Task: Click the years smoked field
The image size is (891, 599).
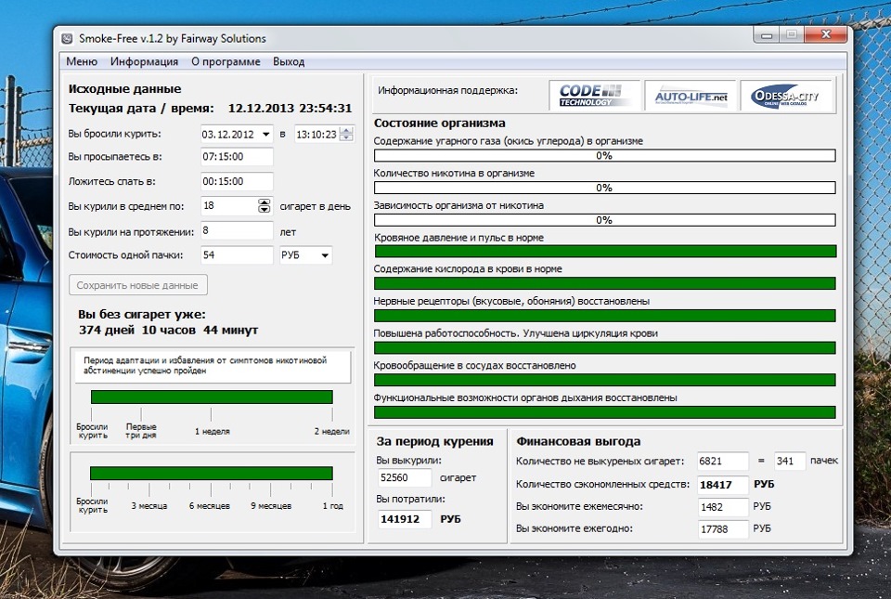Action: click(236, 231)
